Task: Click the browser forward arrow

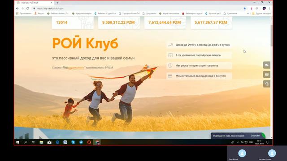Action: click(22, 8)
